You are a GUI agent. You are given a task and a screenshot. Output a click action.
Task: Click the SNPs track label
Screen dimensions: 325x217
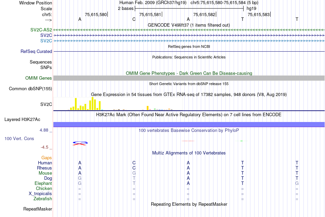[x=46, y=67]
